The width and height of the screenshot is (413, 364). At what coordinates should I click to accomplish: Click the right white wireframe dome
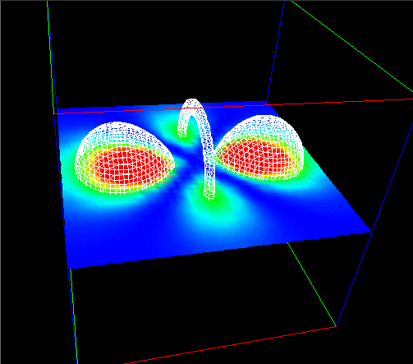point(259,147)
